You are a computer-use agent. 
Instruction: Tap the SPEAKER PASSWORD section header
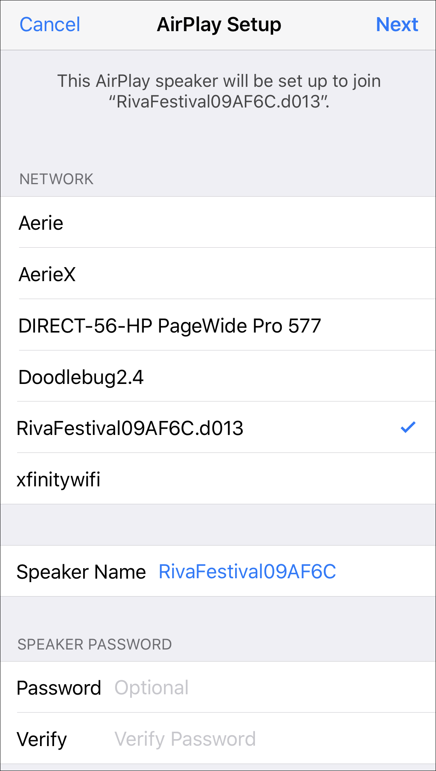[x=94, y=644]
